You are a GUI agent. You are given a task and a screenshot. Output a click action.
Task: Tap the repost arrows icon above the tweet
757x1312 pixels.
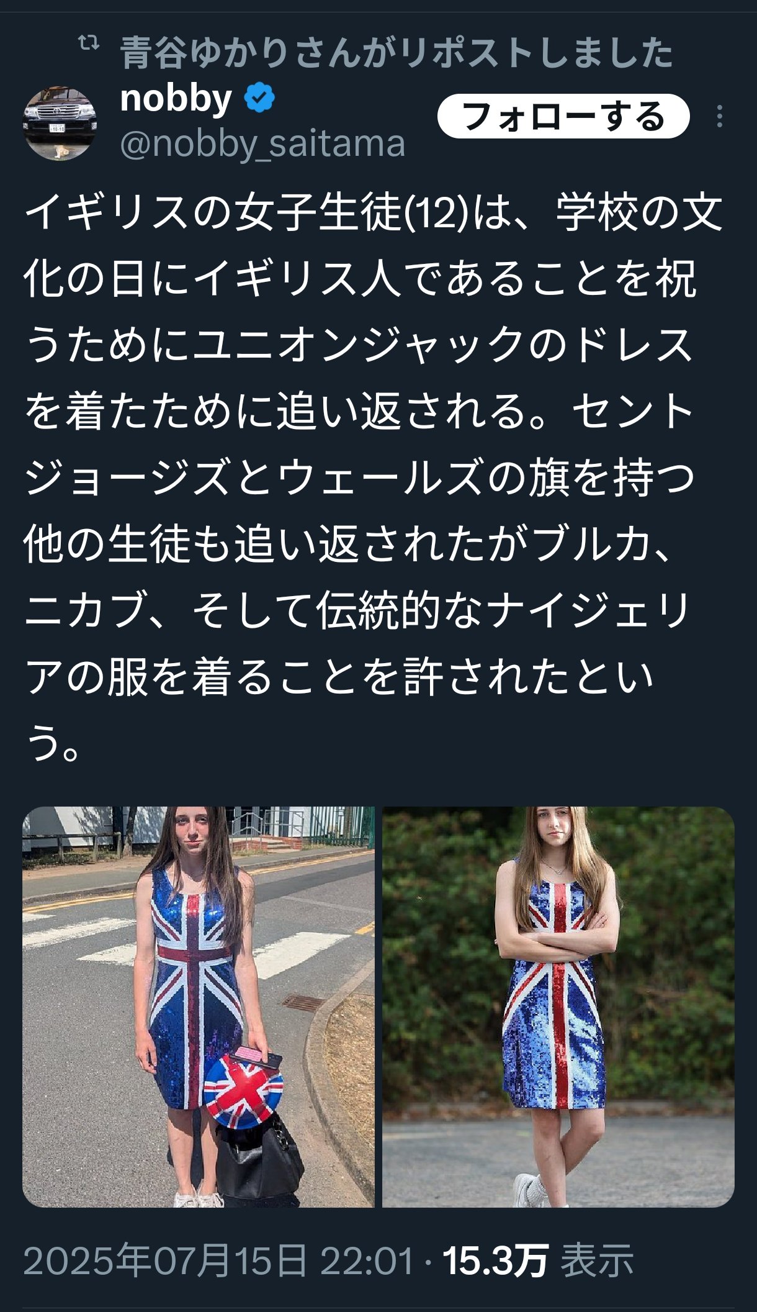click(x=89, y=43)
